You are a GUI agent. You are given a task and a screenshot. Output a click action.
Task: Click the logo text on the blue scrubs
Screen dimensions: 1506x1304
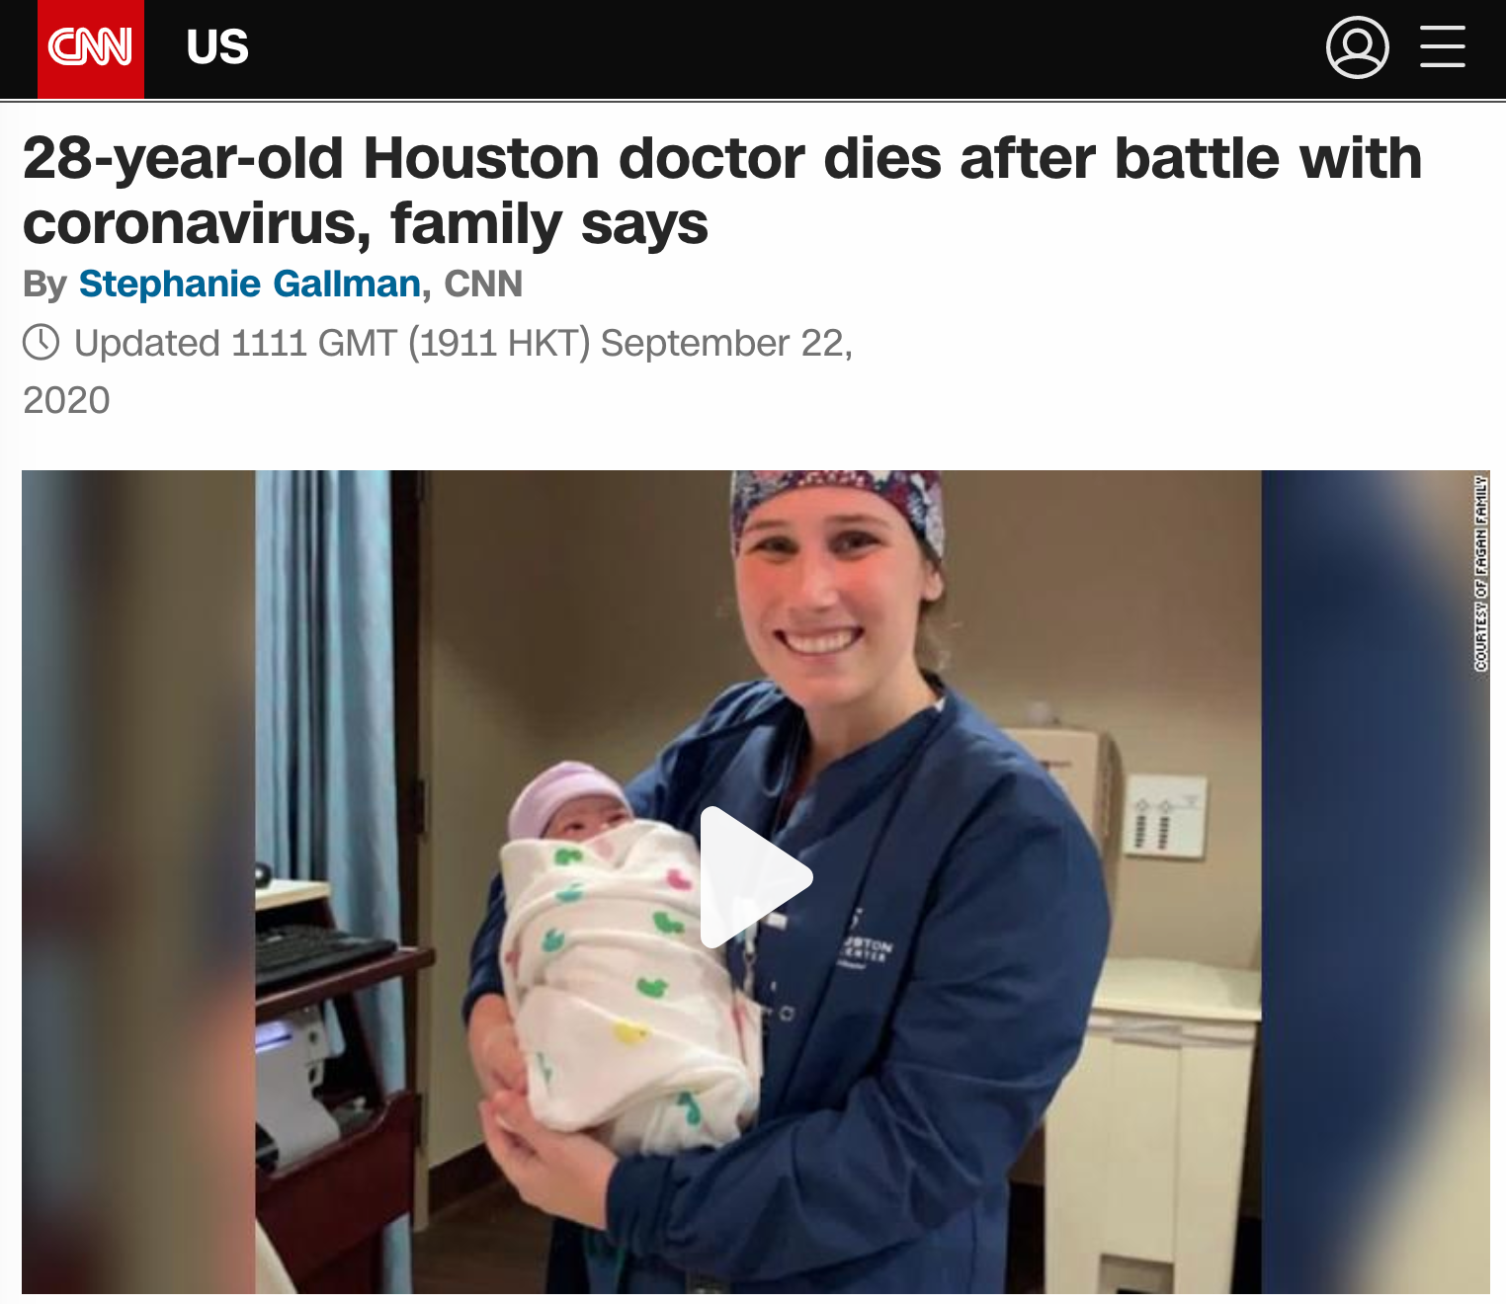pyautogui.click(x=867, y=951)
